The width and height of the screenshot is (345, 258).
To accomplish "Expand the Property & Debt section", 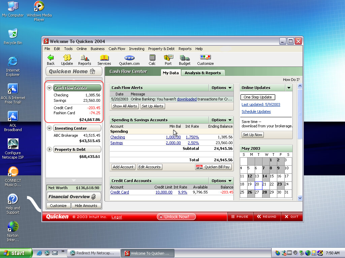I will pyautogui.click(x=50, y=149).
